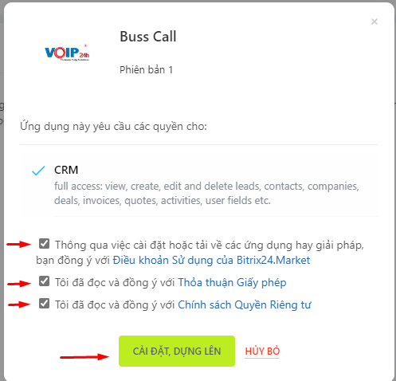Toggle the Chính sách Quyền Riêng tư checkbox
This screenshot has width=396, height=381.
pos(44,304)
